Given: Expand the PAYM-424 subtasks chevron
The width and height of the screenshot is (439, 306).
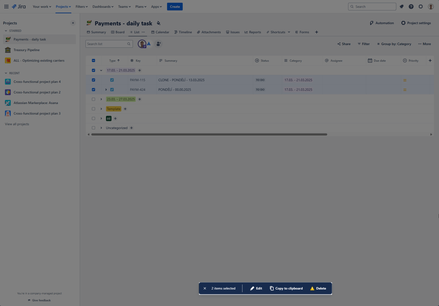Looking at the screenshot, I should click(106, 90).
